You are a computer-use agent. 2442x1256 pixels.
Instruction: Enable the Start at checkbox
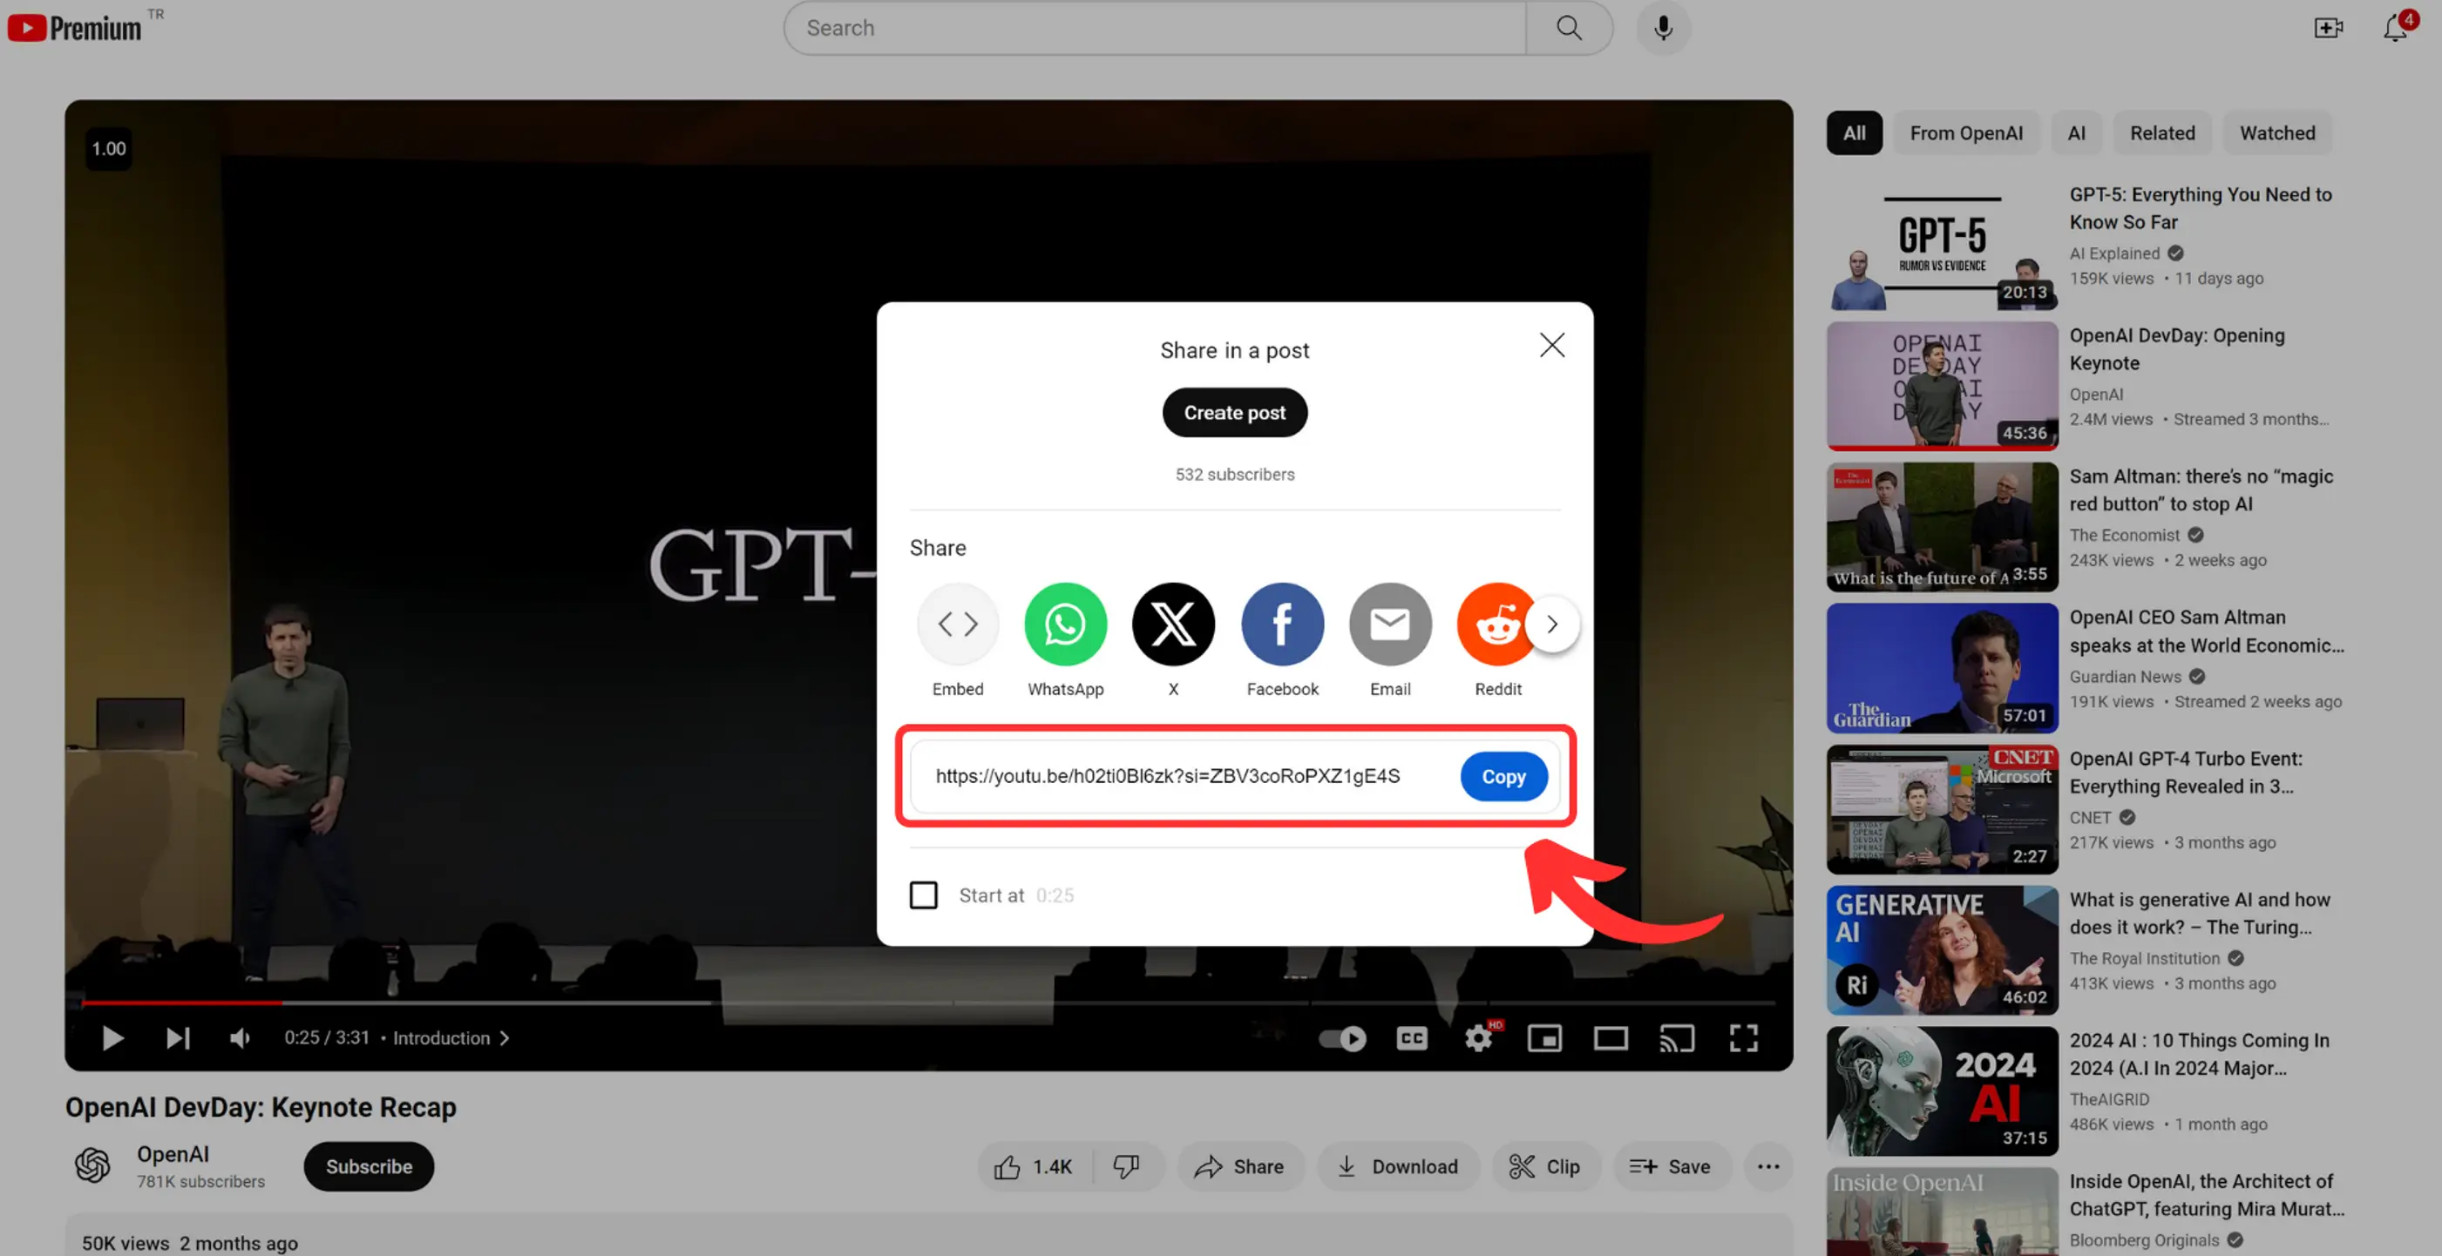tap(923, 895)
